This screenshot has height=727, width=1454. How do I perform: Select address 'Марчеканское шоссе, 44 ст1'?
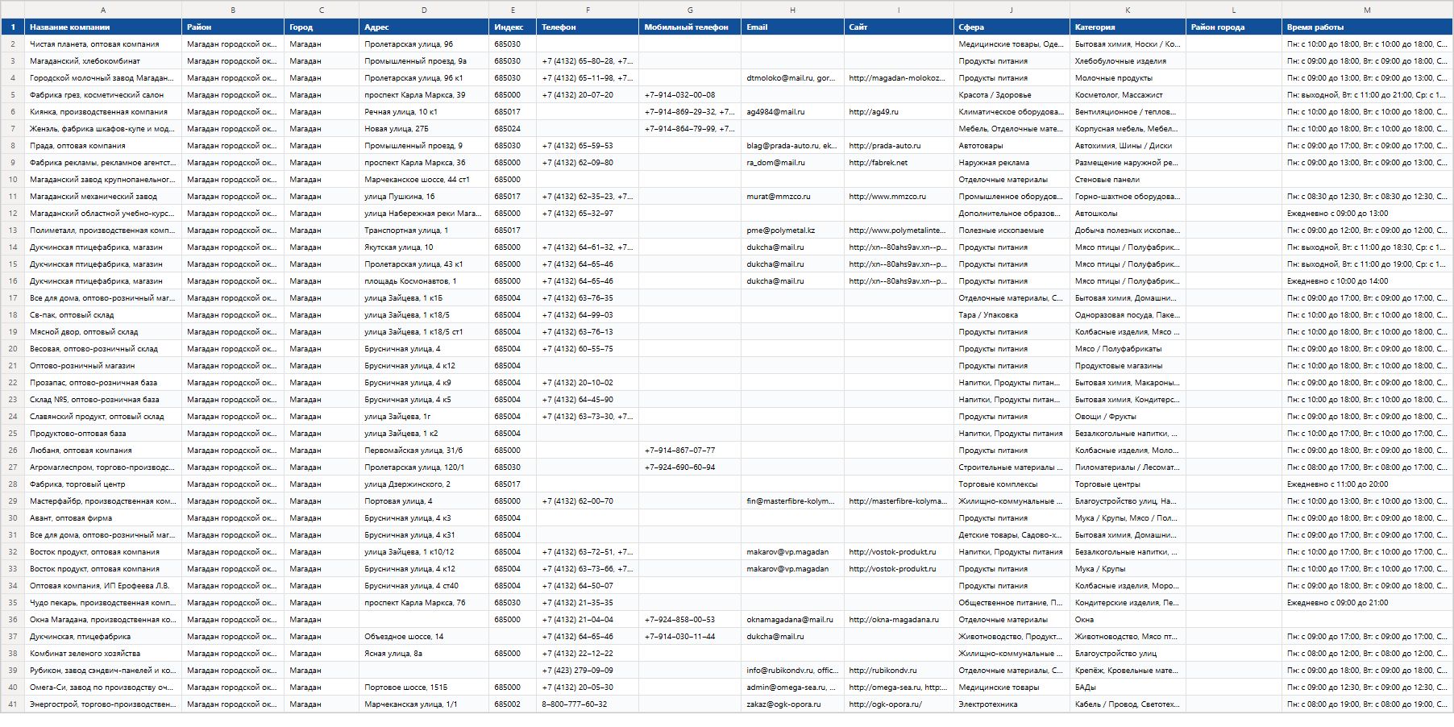point(424,180)
